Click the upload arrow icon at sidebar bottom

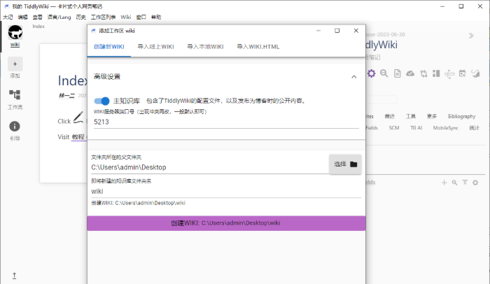[x=15, y=276]
